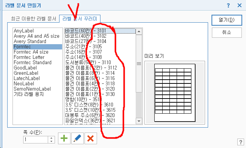Select GoodLabel in the vendor list
This screenshot has width=246, height=148.
[x=38, y=68]
